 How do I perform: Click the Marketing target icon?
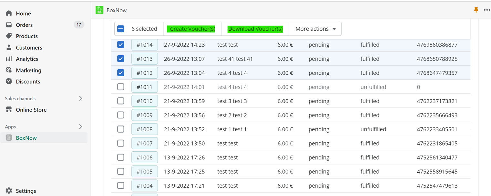pyautogui.click(x=9, y=70)
